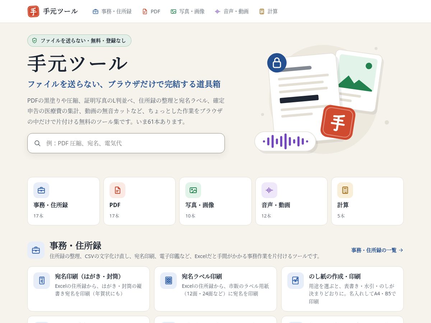Click PDF document icon in top navigation
Image resolution: width=431 pixels, height=323 pixels.
coord(145,11)
